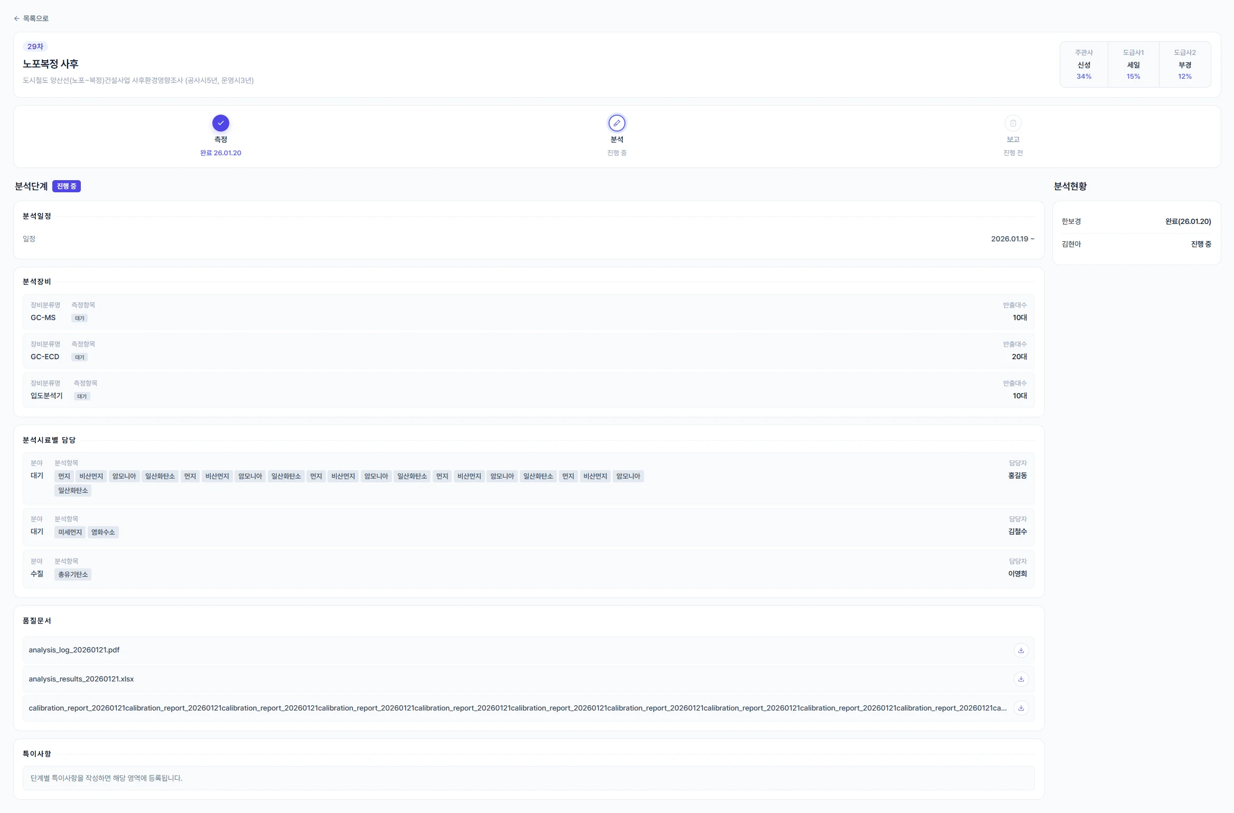Go back via 목록으로 arrow link
This screenshot has width=1234, height=813.
31,18
